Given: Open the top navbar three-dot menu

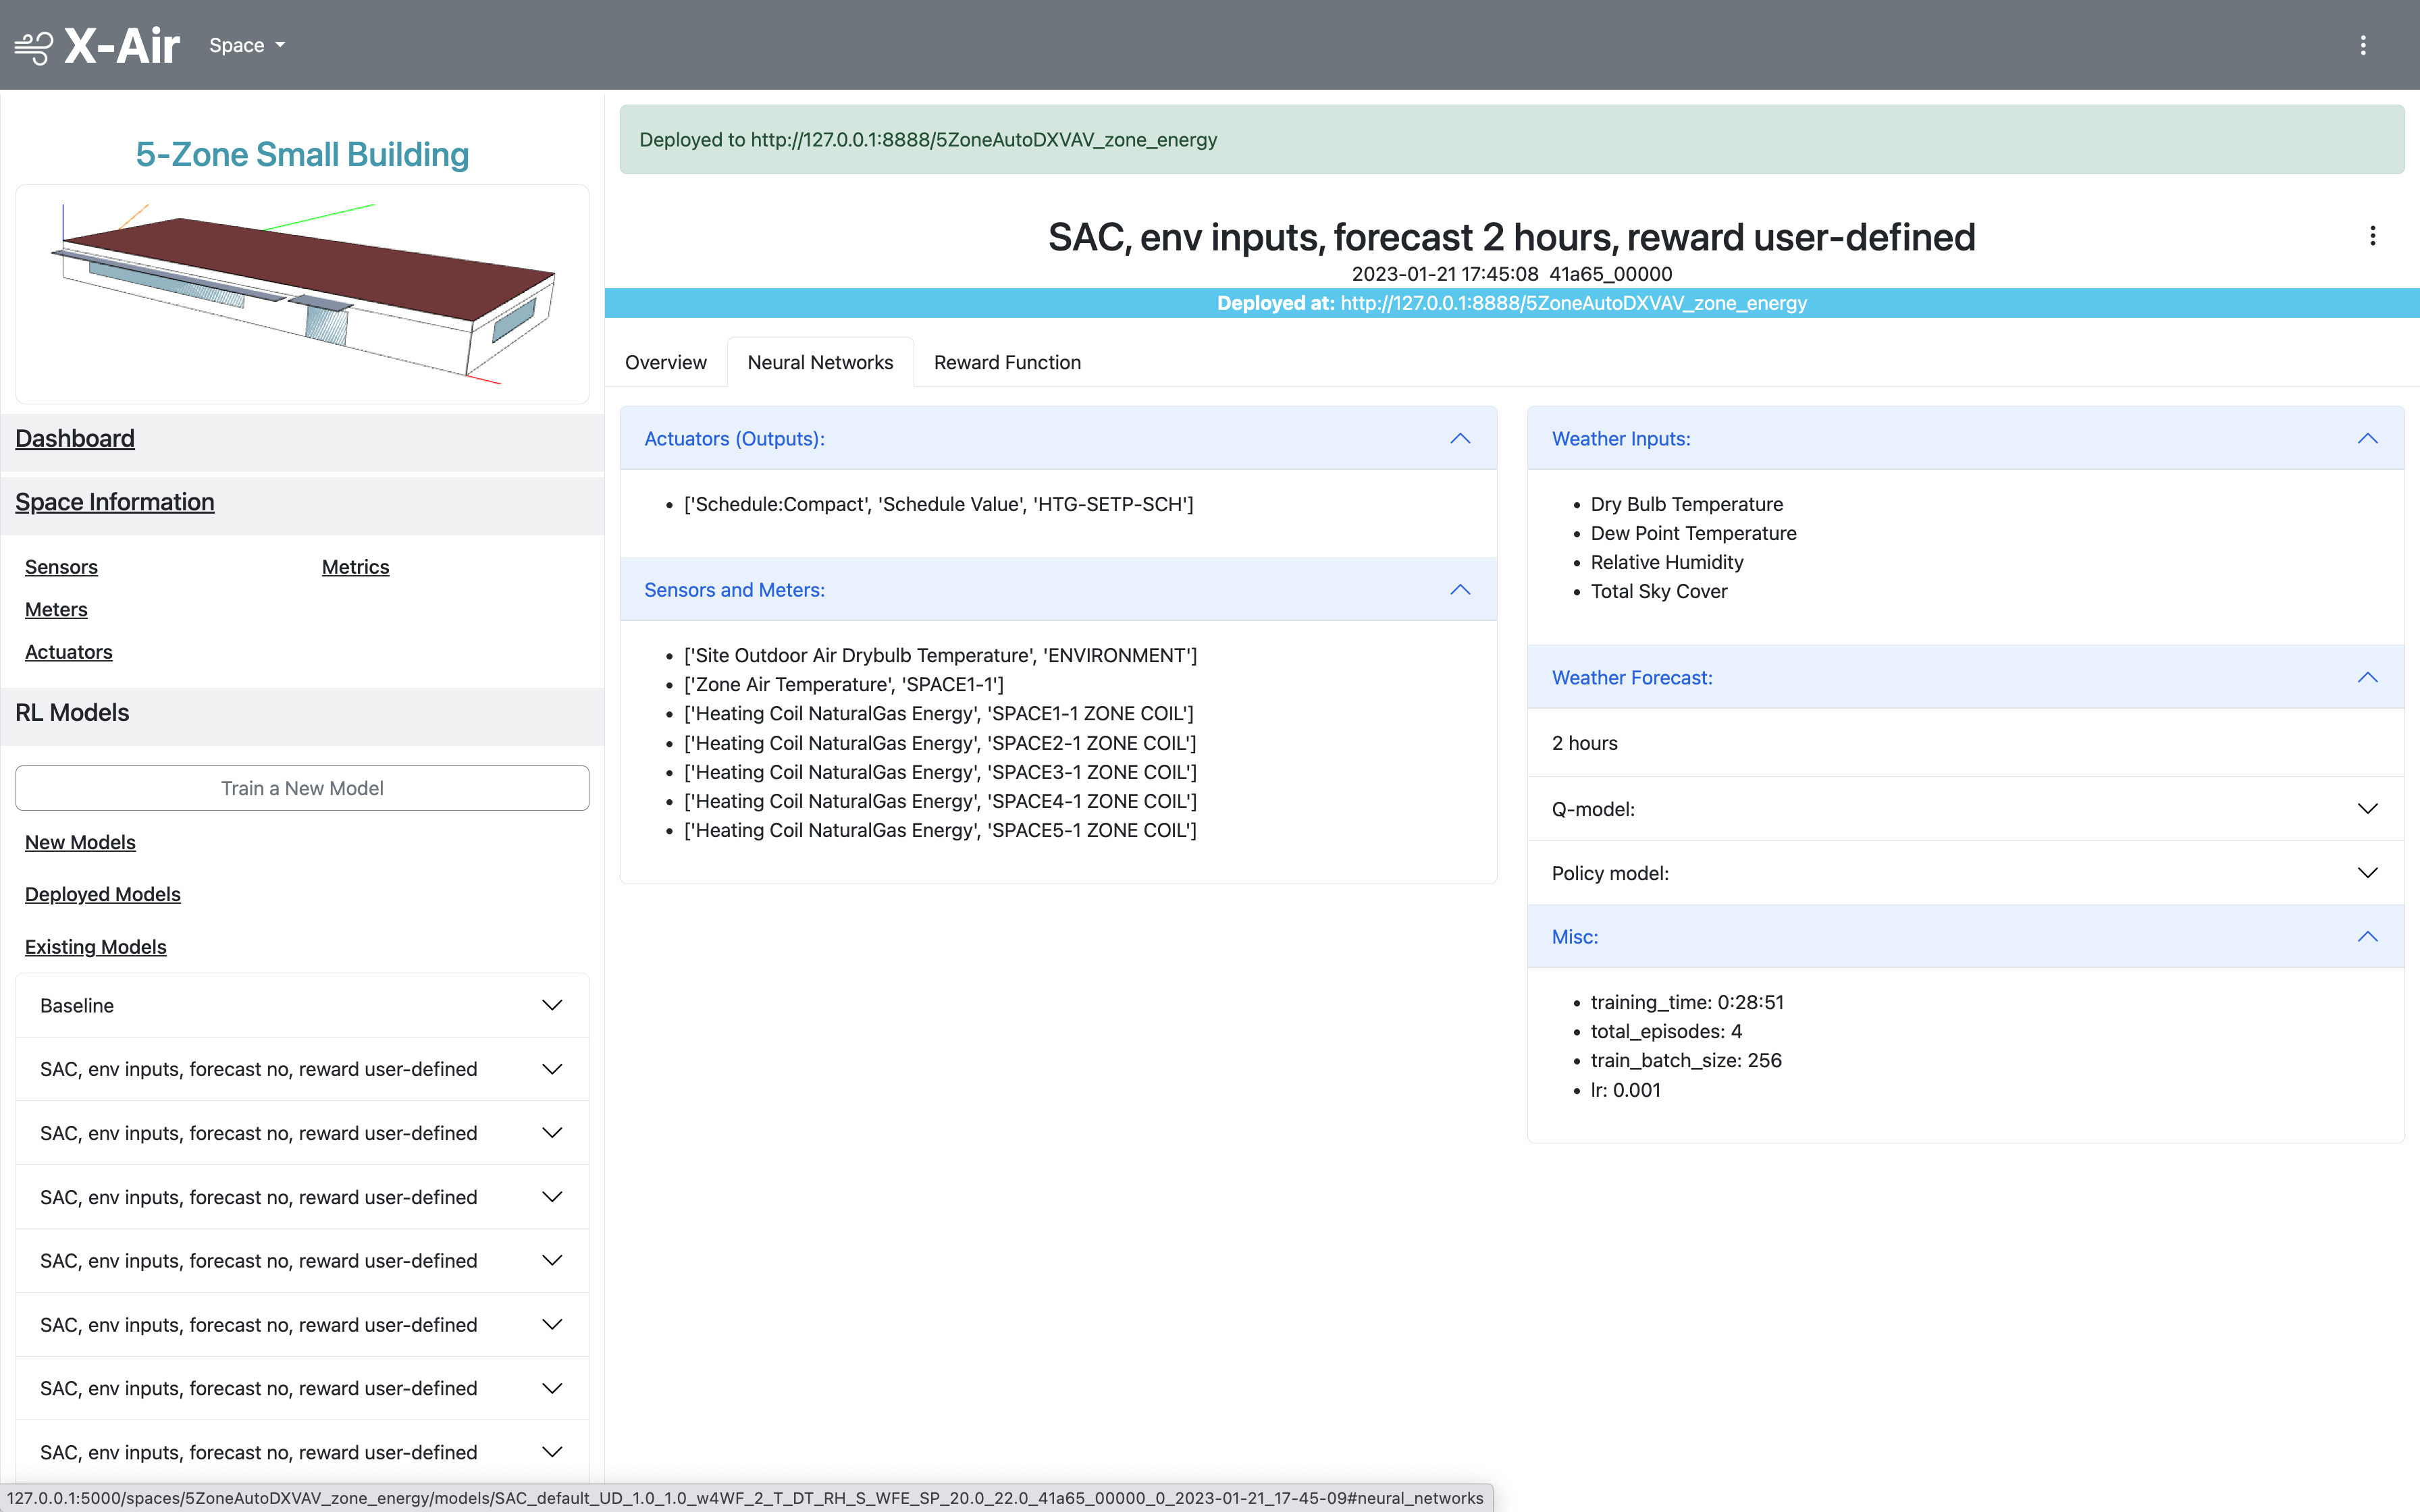Looking at the screenshot, I should tap(2363, 45).
